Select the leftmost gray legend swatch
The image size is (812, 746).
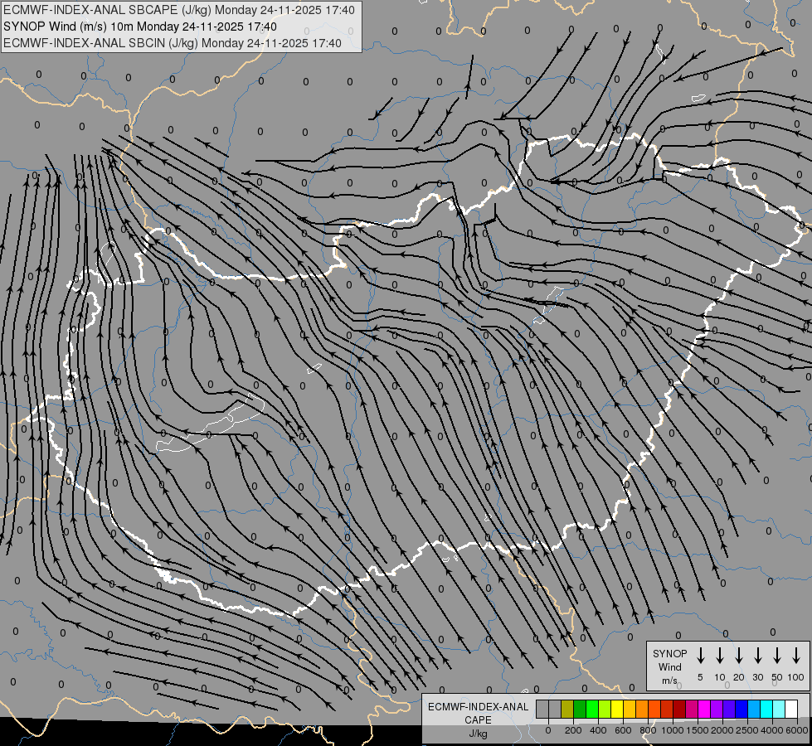click(x=542, y=709)
